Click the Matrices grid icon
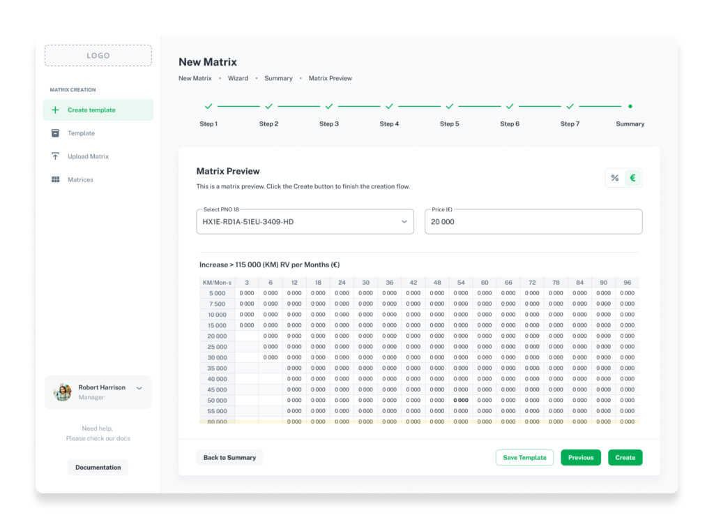This screenshot has width=714, height=529. 55,179
